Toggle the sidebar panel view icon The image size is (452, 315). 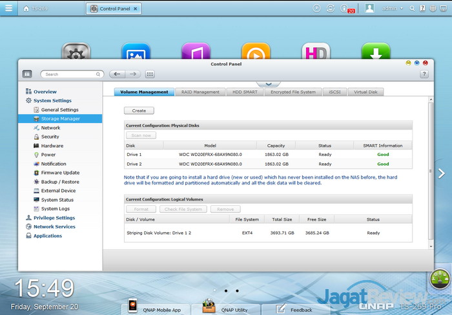pyautogui.click(x=27, y=74)
